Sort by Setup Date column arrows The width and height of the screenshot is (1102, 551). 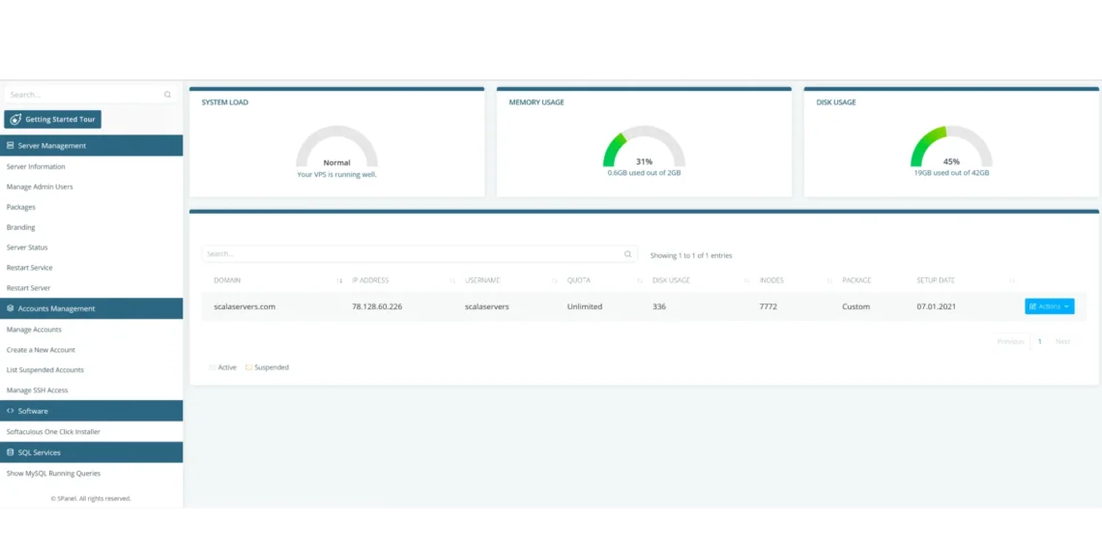click(x=1012, y=280)
